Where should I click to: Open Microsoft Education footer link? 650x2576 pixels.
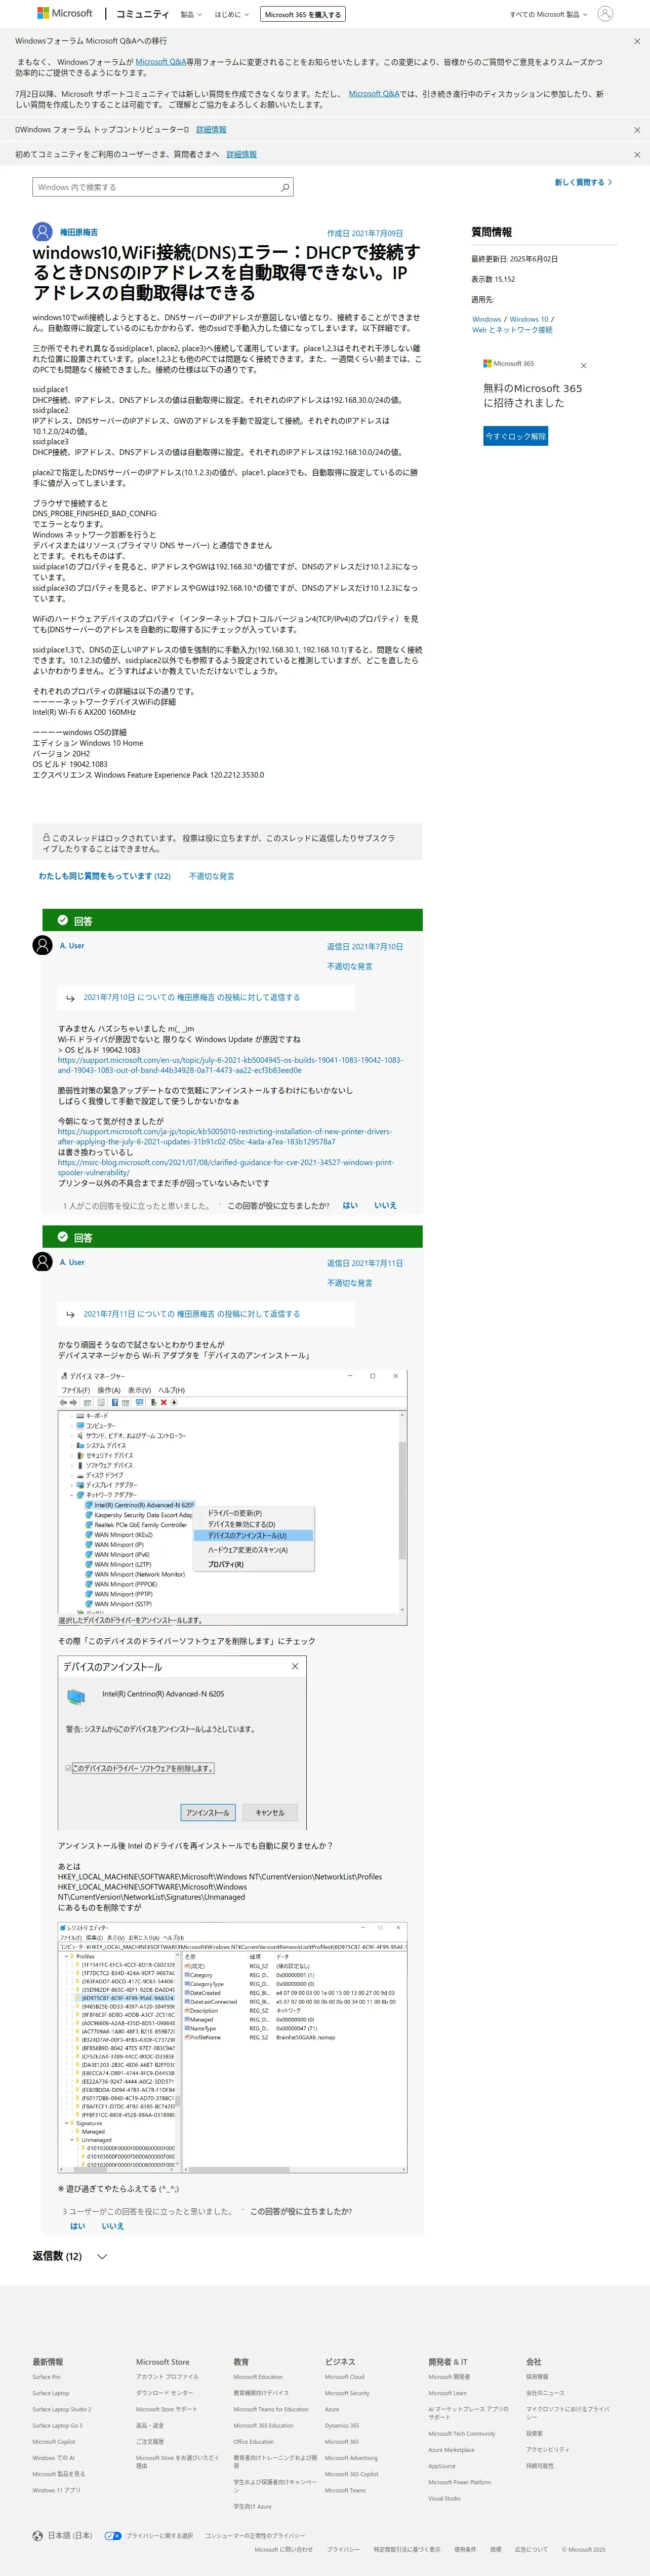tap(258, 2377)
